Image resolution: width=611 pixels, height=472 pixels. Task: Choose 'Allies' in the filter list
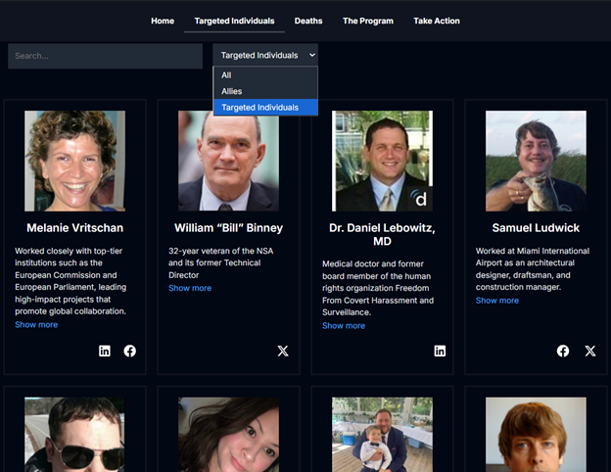click(x=265, y=91)
